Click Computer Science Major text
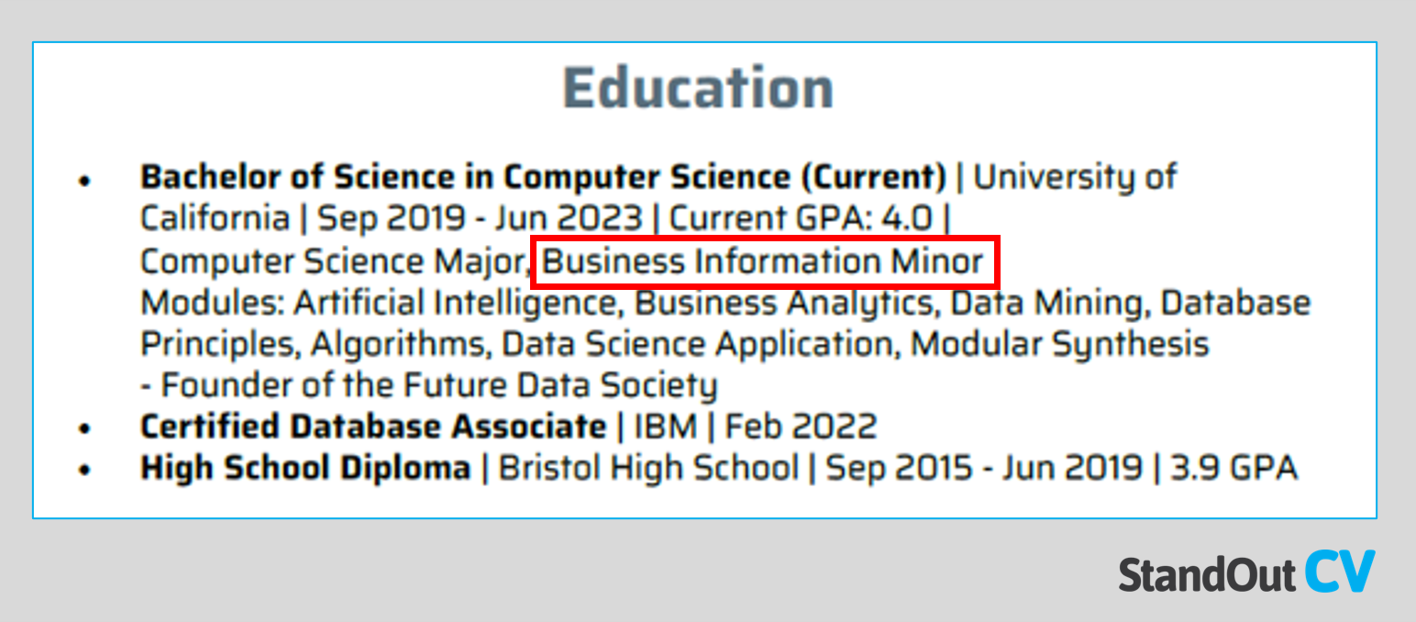This screenshot has width=1416, height=622. pyautogui.click(x=336, y=262)
